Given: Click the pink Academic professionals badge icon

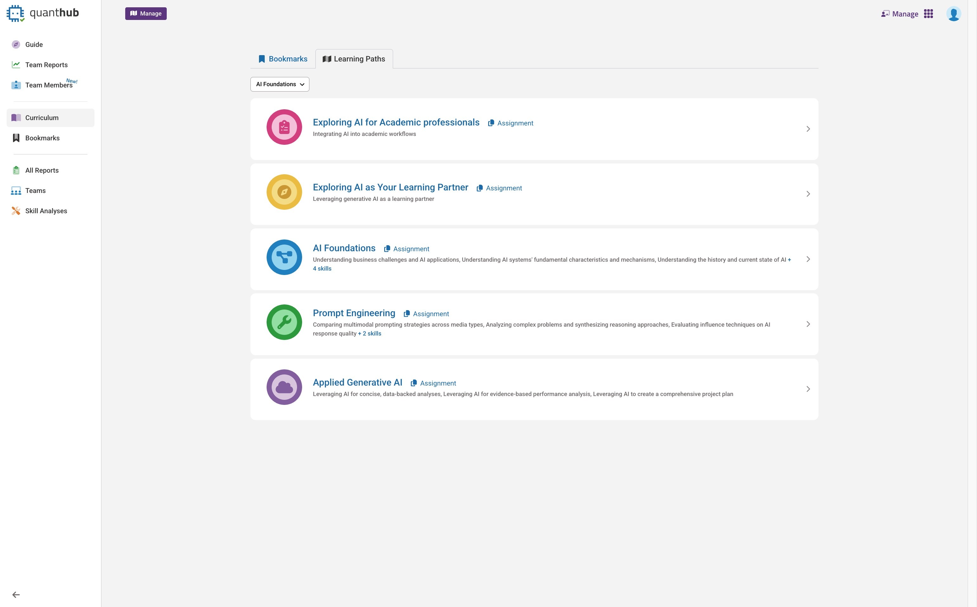Looking at the screenshot, I should click(x=284, y=127).
